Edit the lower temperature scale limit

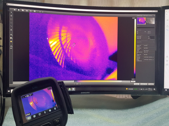133,79
